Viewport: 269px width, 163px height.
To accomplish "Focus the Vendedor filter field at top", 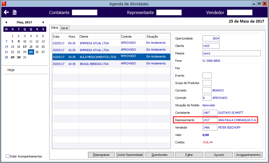I will [240, 12].
